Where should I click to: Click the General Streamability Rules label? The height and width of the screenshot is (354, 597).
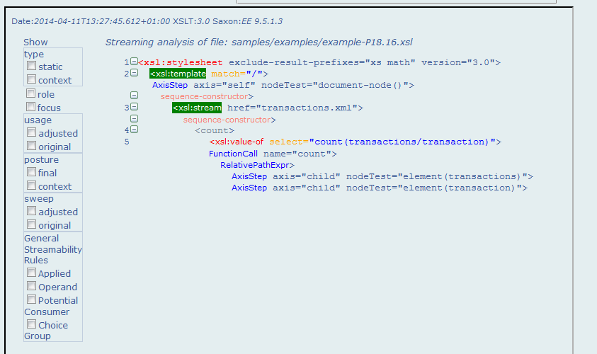click(x=53, y=249)
